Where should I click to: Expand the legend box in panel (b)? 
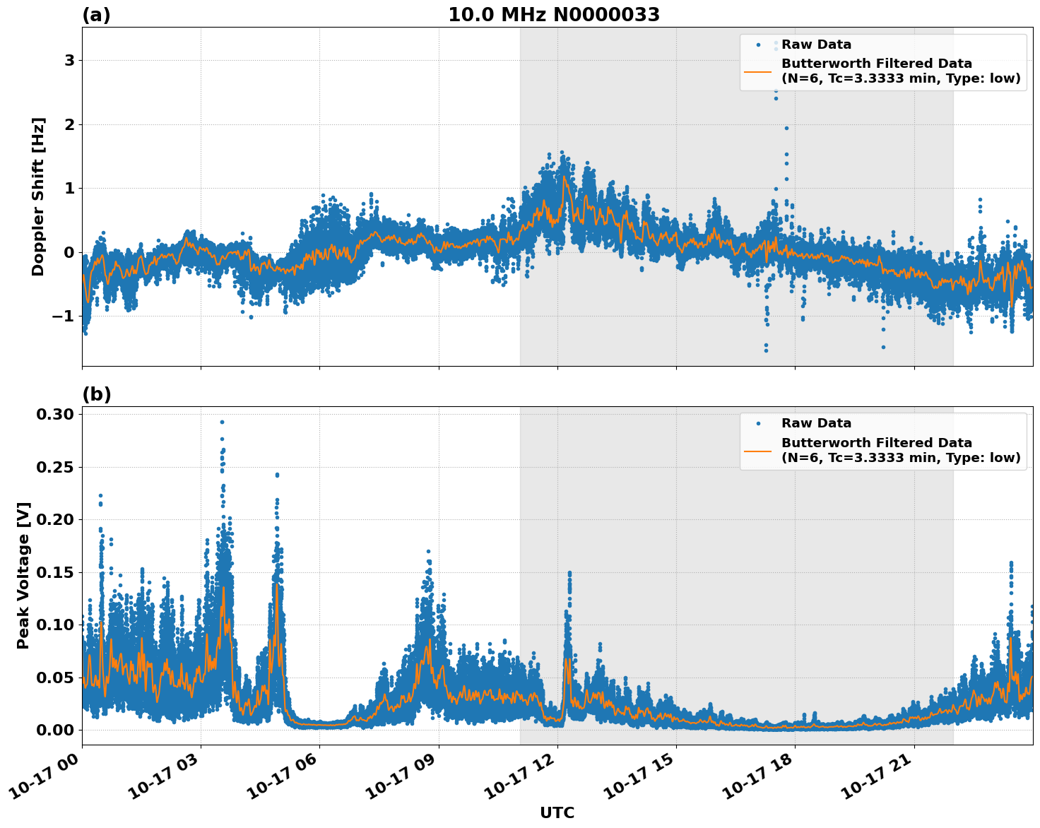tap(883, 440)
